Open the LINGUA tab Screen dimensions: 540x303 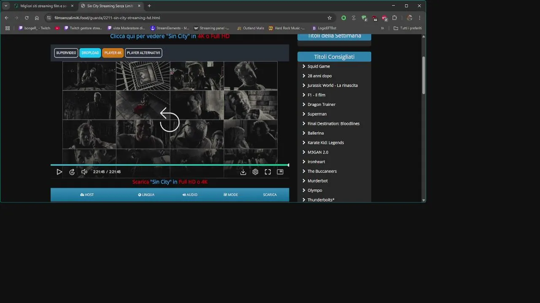(146, 195)
